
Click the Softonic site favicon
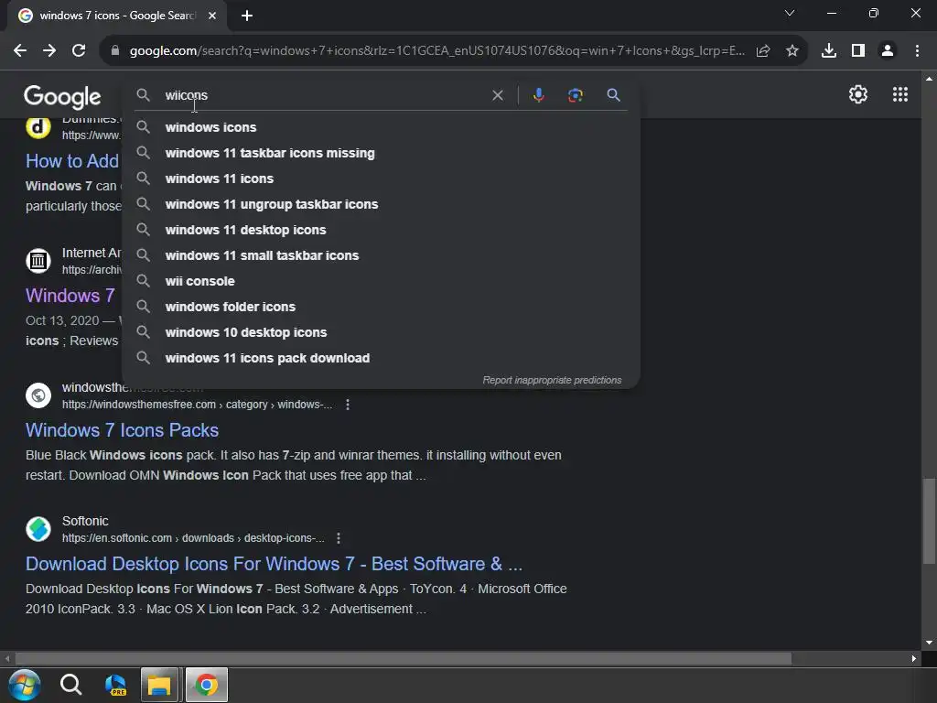(x=38, y=529)
